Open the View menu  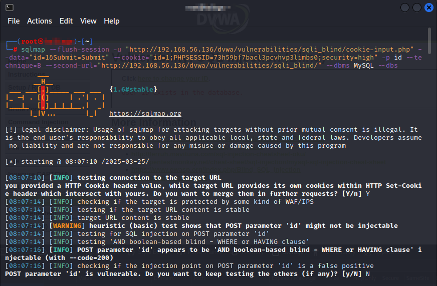pos(88,21)
